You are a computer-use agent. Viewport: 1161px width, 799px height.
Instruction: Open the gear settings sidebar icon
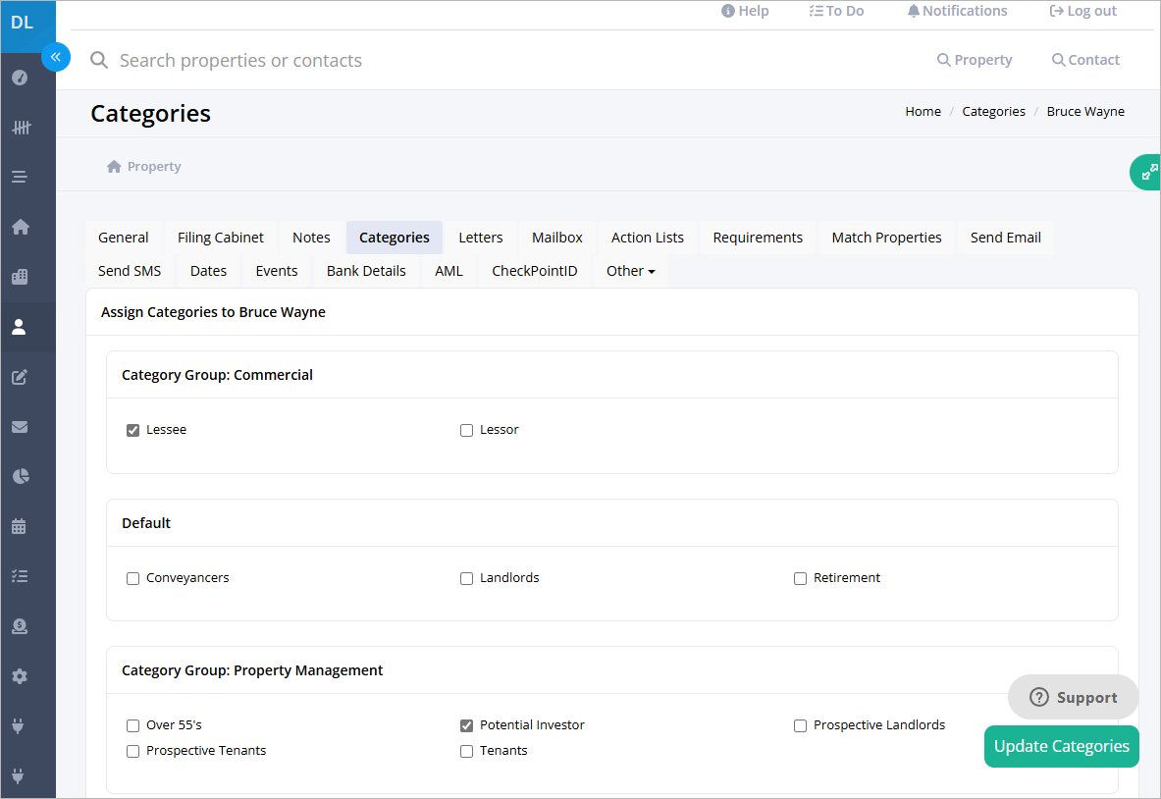[x=20, y=676]
